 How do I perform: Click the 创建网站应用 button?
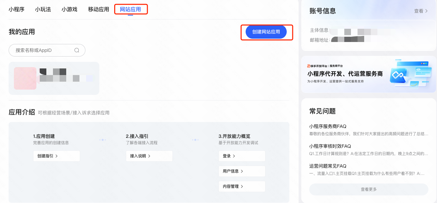[x=266, y=32]
